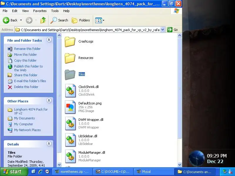Select the CrashLogs folder icon

[x=70, y=42]
